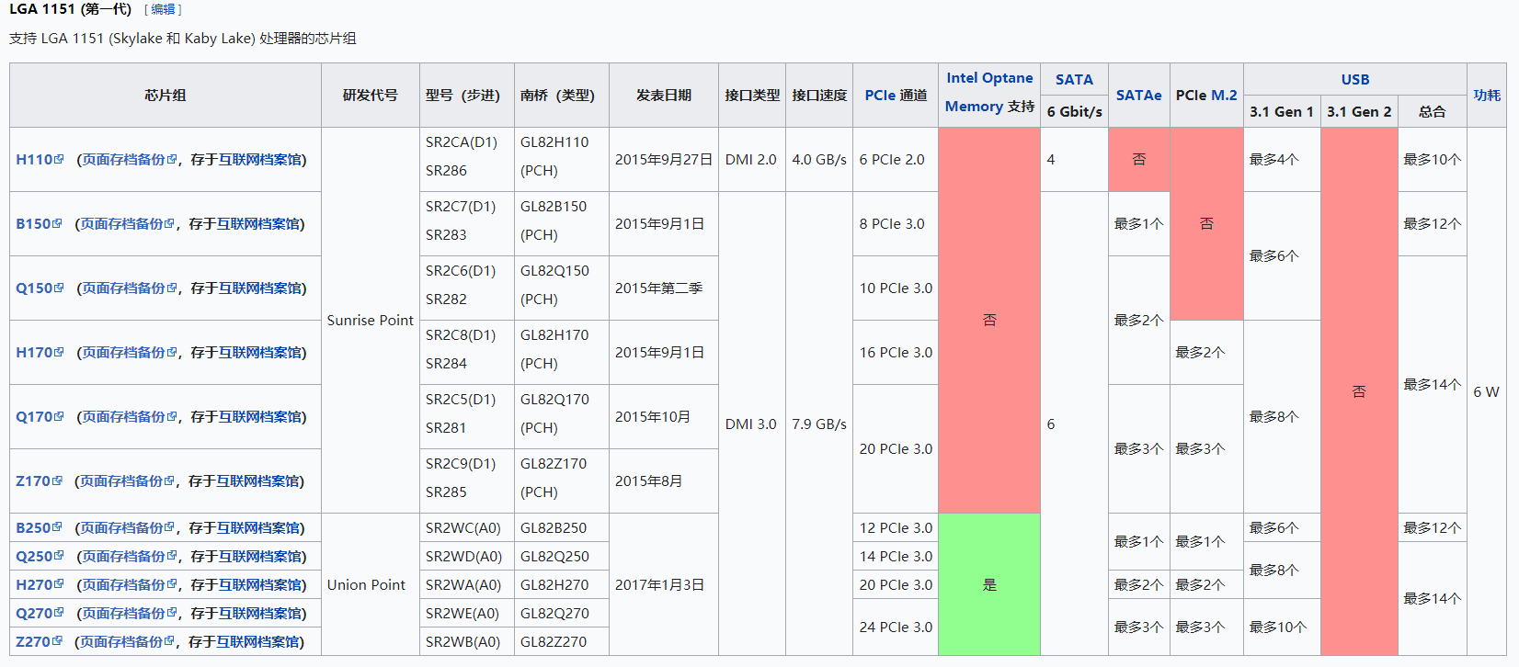
Task: Open the Q250 chipset link
Action: 34,557
